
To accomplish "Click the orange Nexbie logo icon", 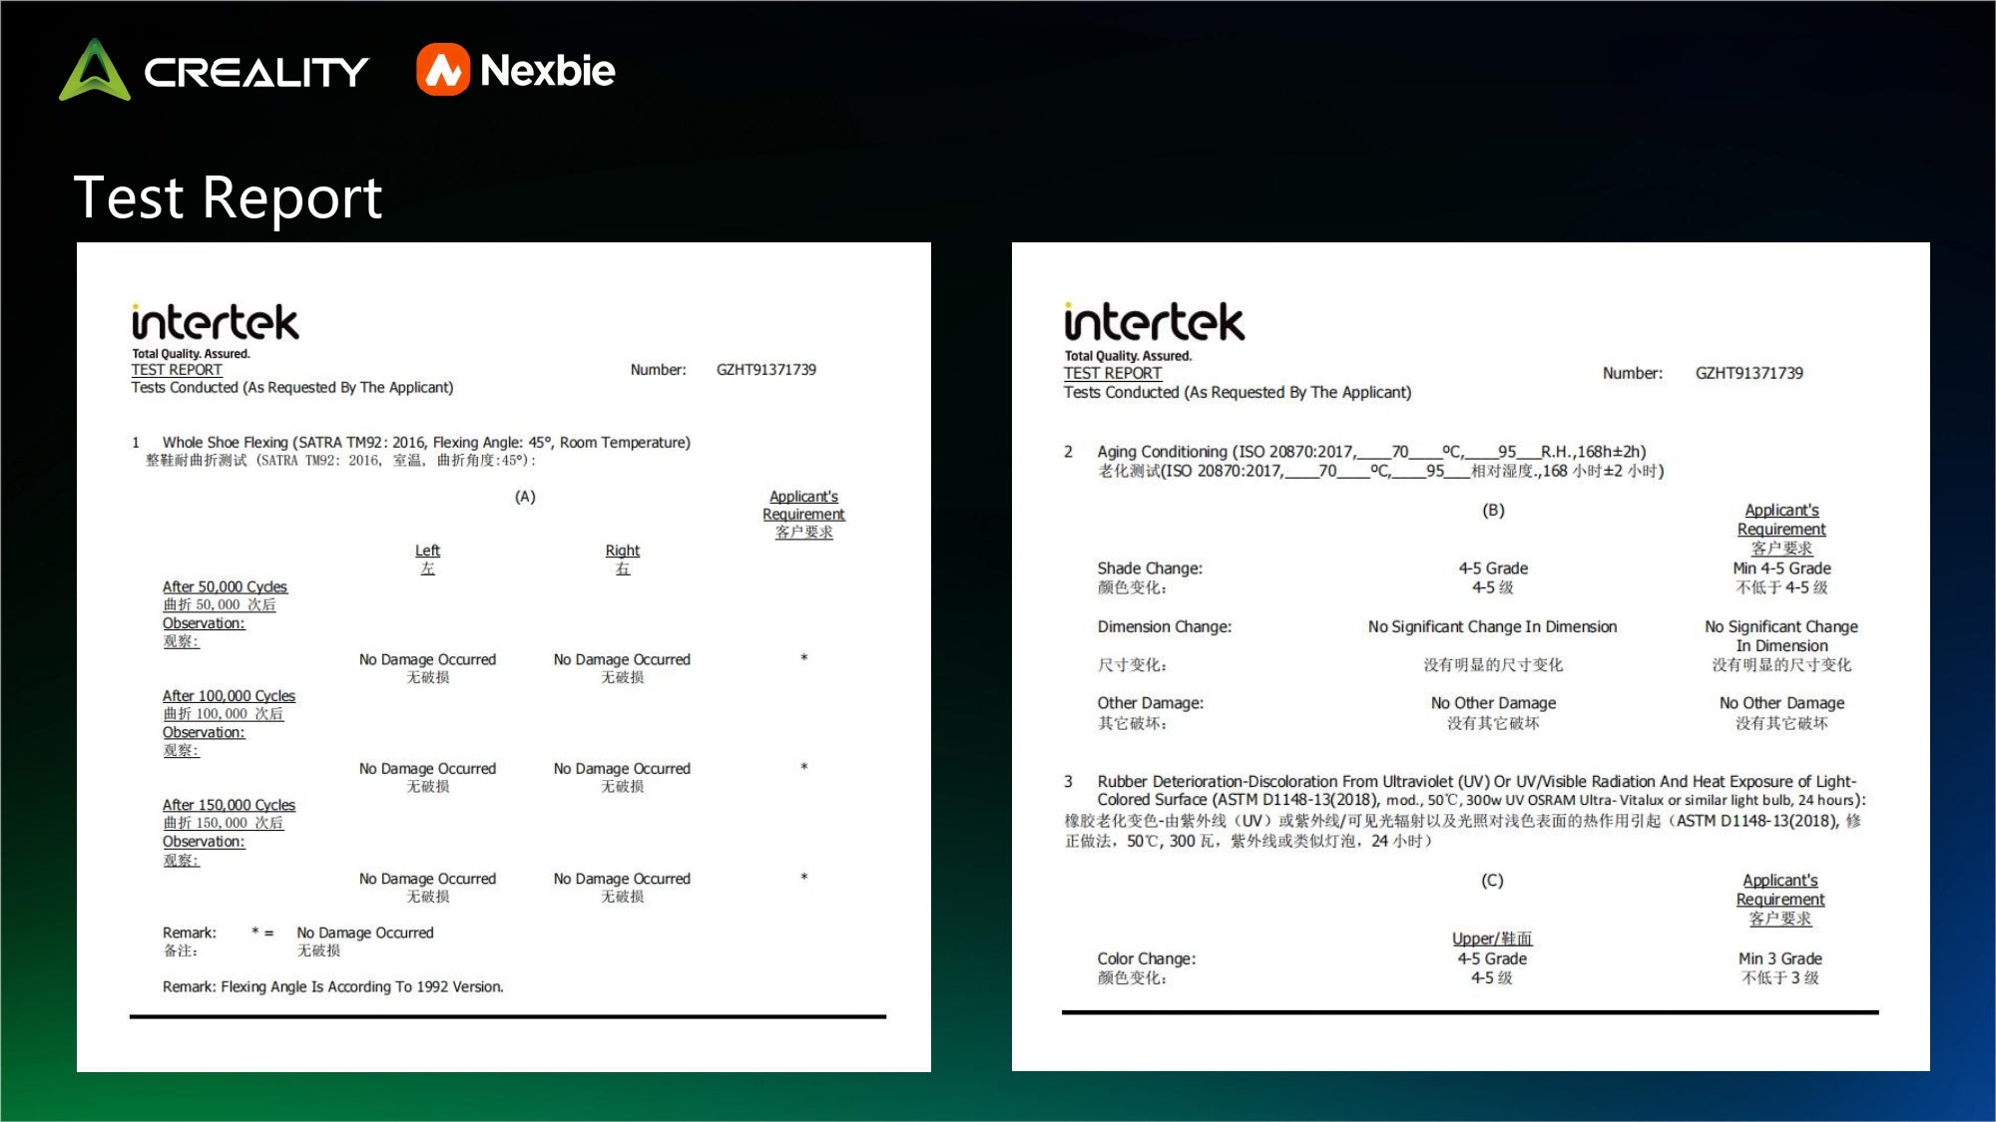I will pos(442,70).
